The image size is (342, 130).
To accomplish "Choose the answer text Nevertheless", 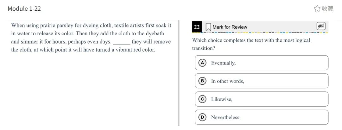I will click(x=226, y=118).
